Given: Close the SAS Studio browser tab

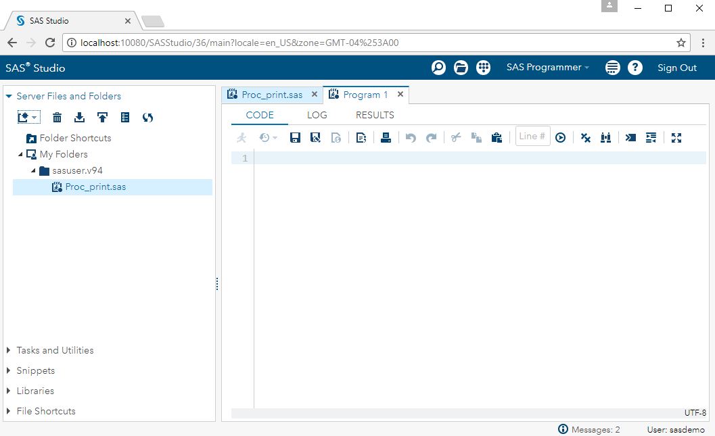Looking at the screenshot, I should coord(128,21).
